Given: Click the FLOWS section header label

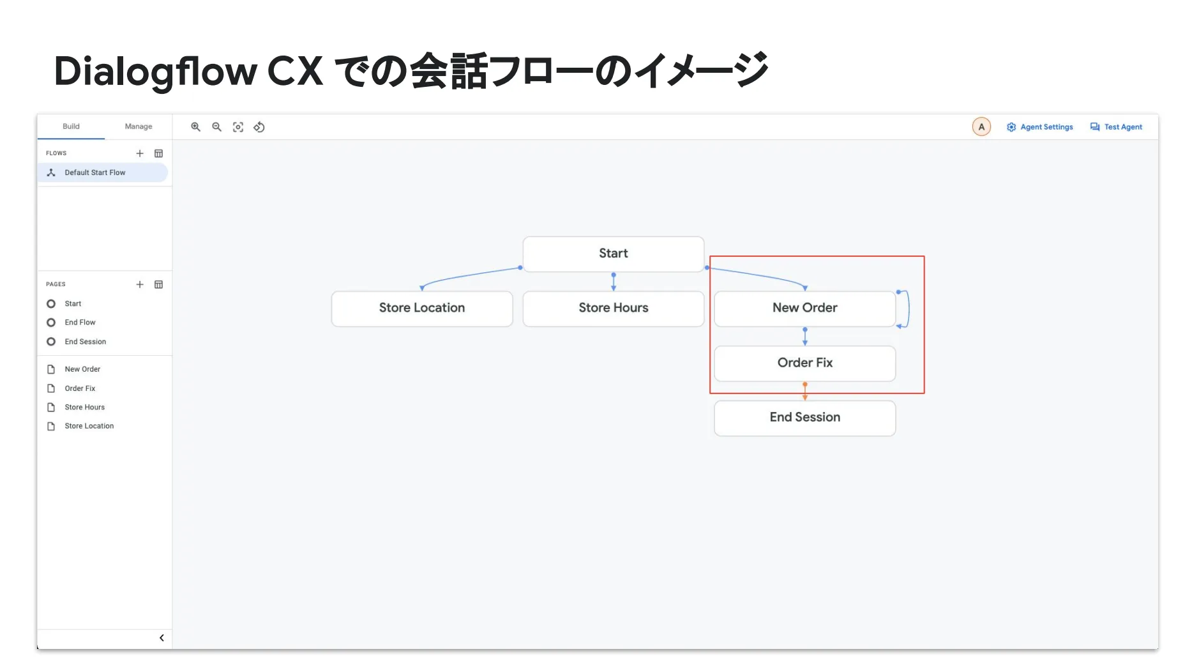Looking at the screenshot, I should [56, 153].
